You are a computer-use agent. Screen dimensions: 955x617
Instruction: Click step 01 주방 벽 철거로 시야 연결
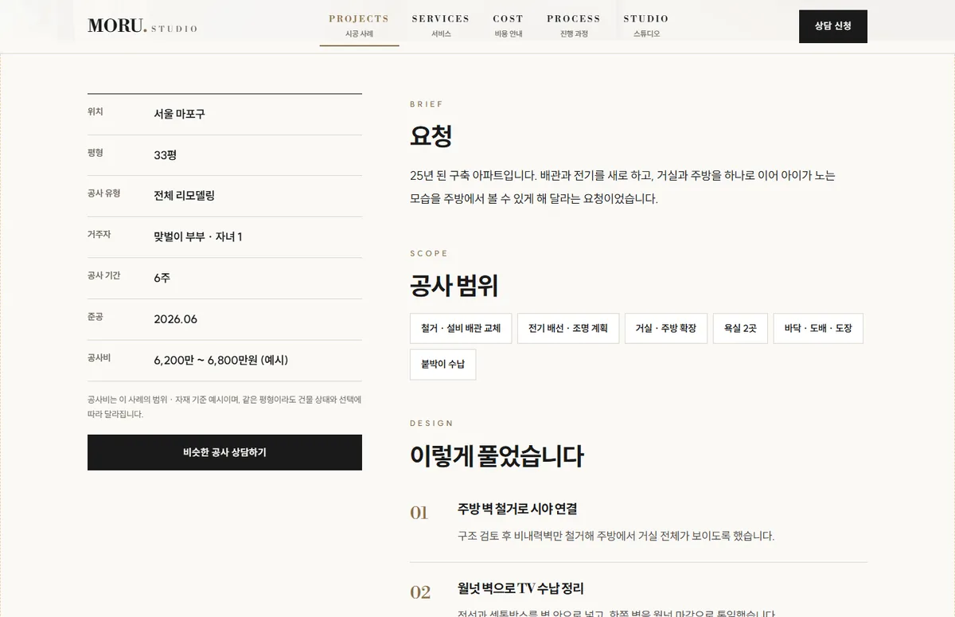point(517,509)
